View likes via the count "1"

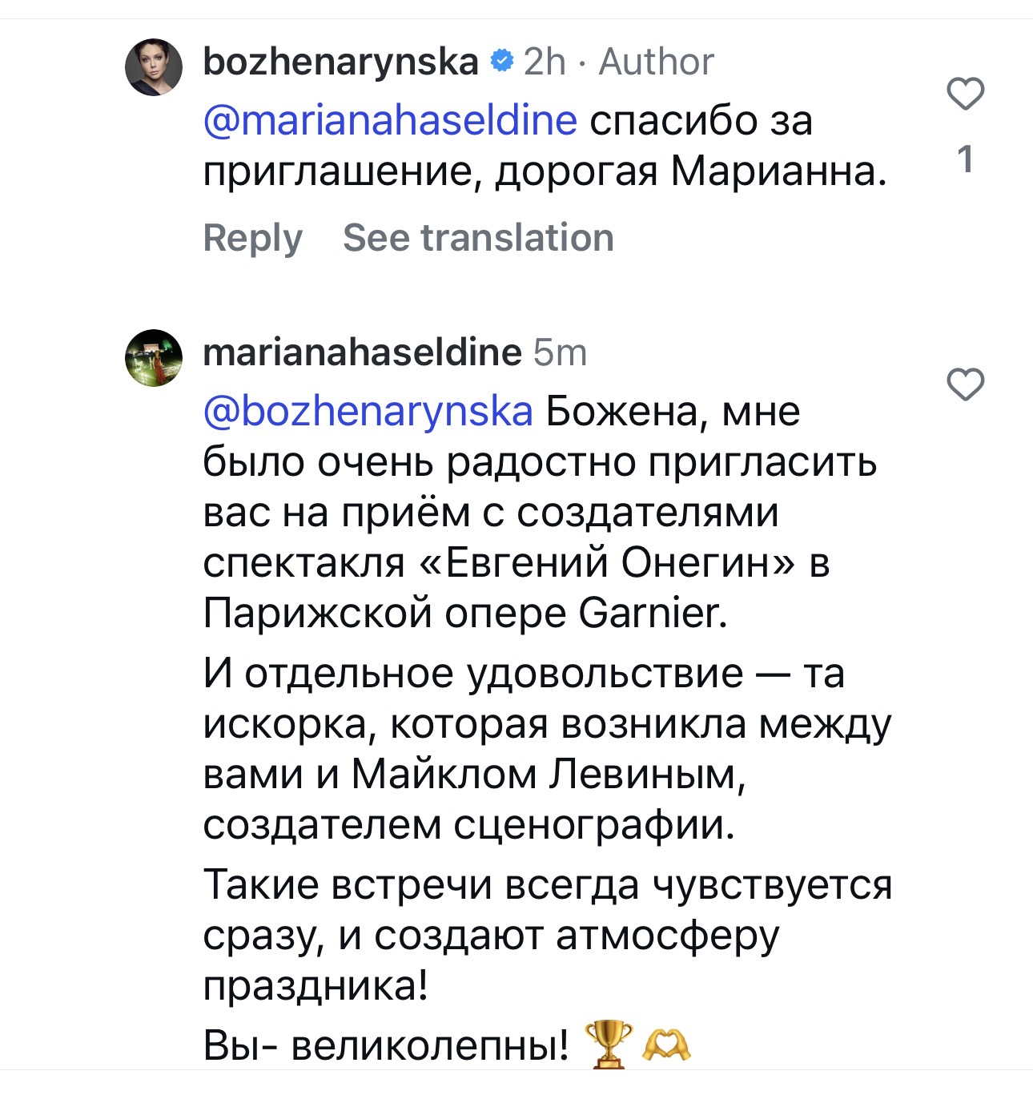tap(966, 159)
